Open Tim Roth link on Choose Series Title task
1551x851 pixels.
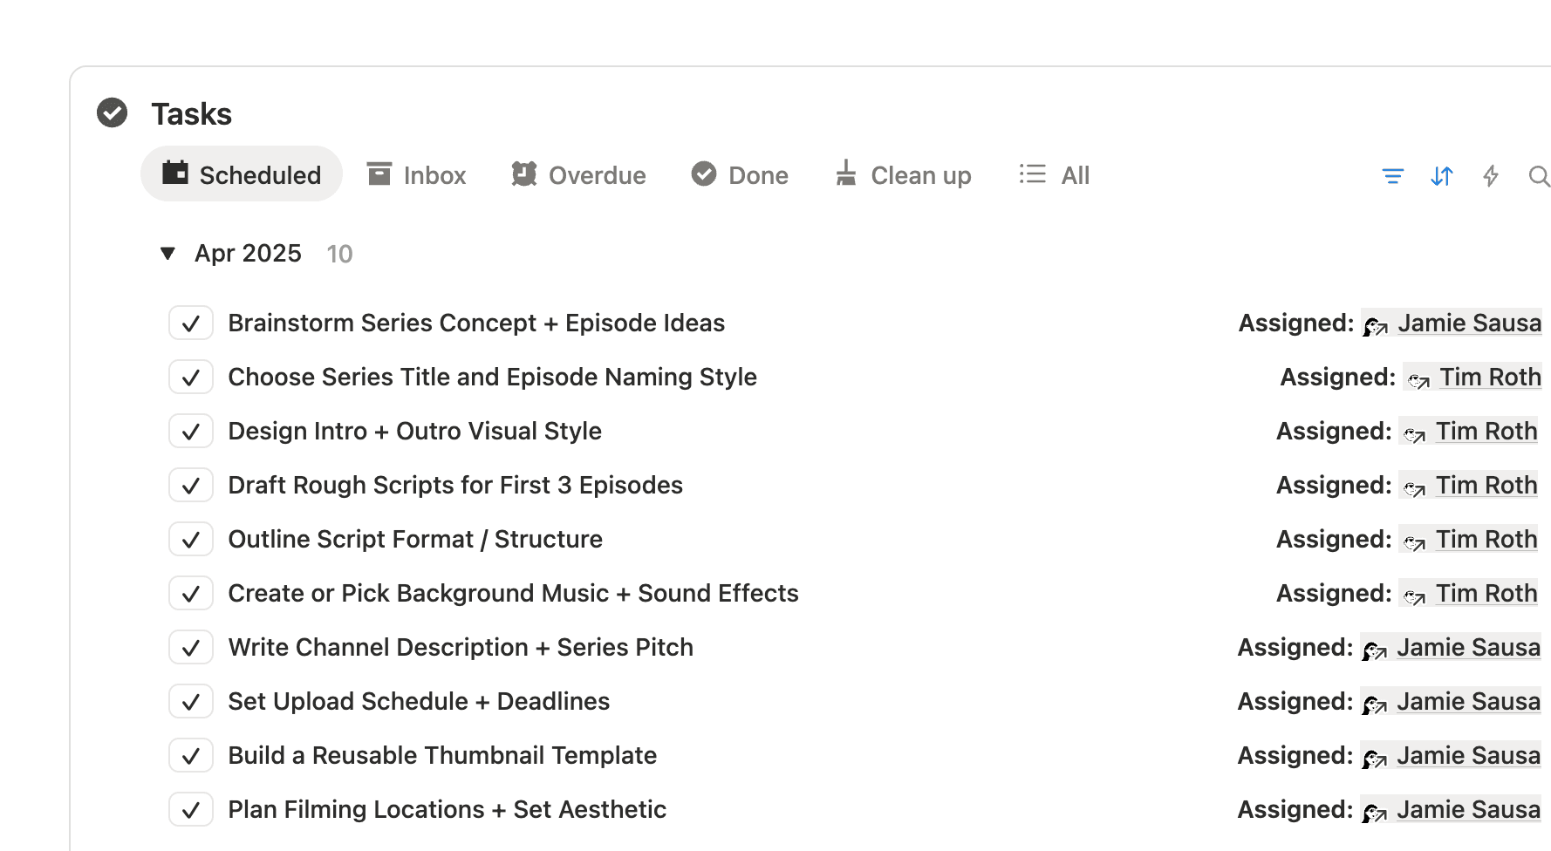tap(1490, 377)
